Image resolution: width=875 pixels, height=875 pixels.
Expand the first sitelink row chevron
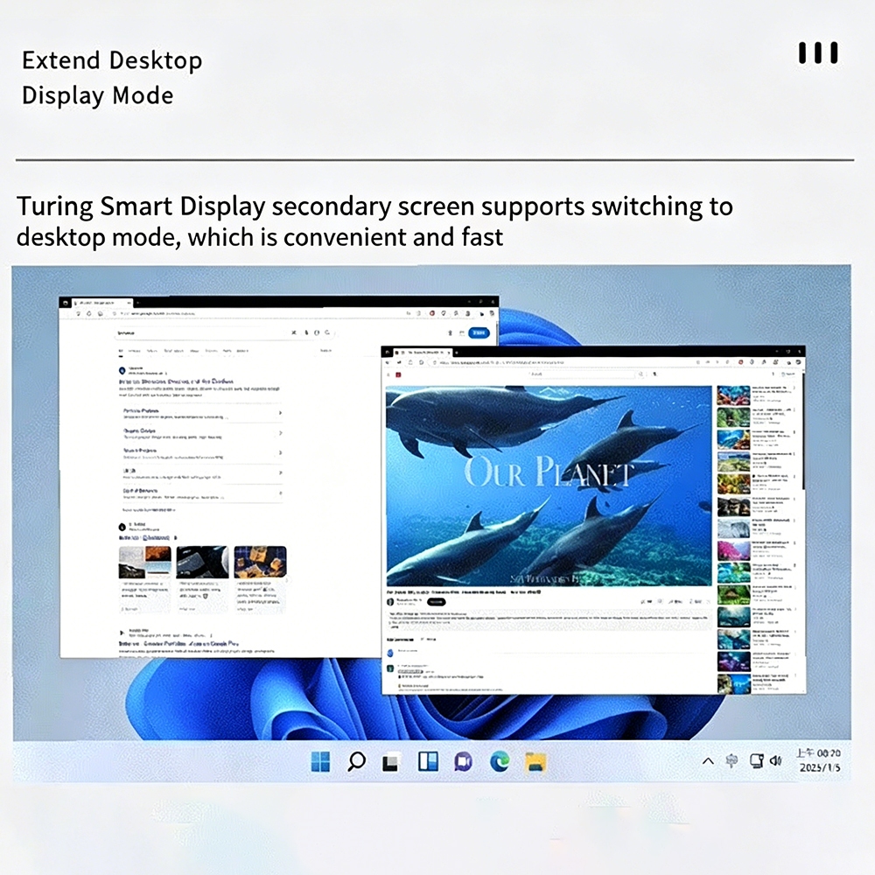(280, 413)
